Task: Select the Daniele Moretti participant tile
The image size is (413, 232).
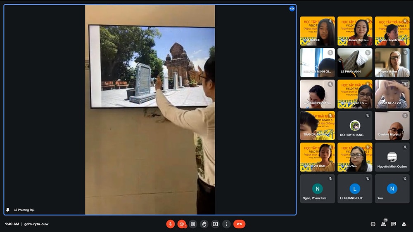Action: tap(392, 126)
